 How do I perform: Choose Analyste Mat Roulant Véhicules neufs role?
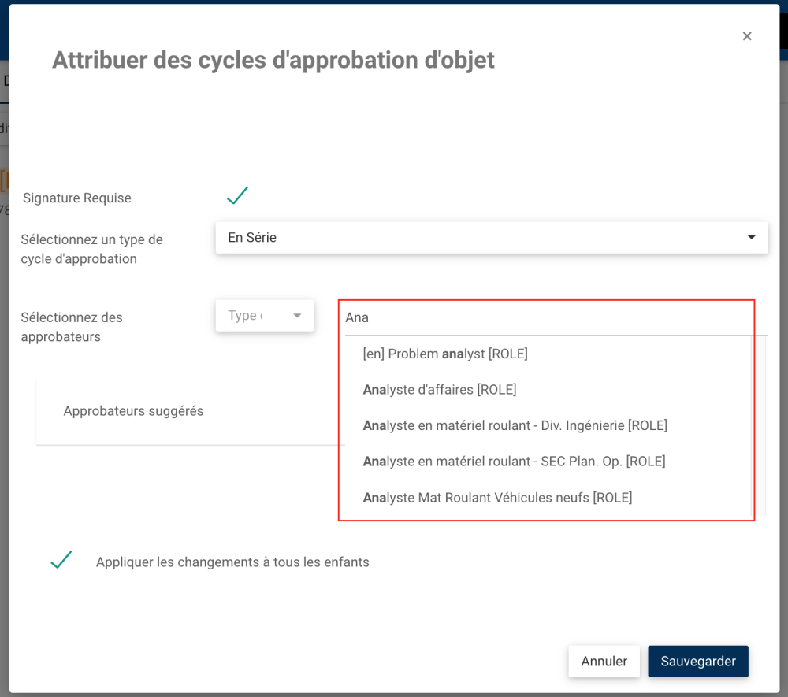click(x=497, y=498)
